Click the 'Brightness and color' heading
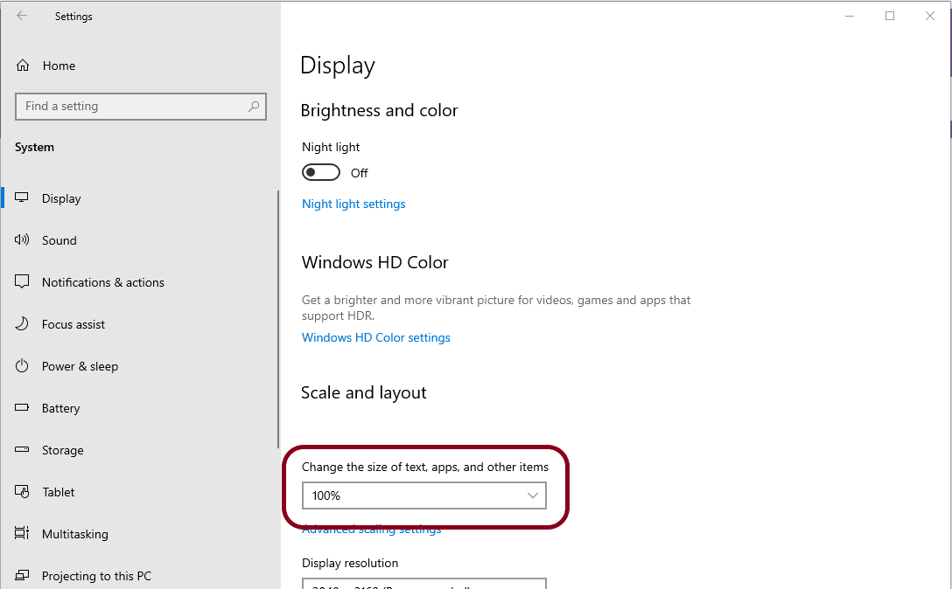The width and height of the screenshot is (952, 589). click(379, 110)
